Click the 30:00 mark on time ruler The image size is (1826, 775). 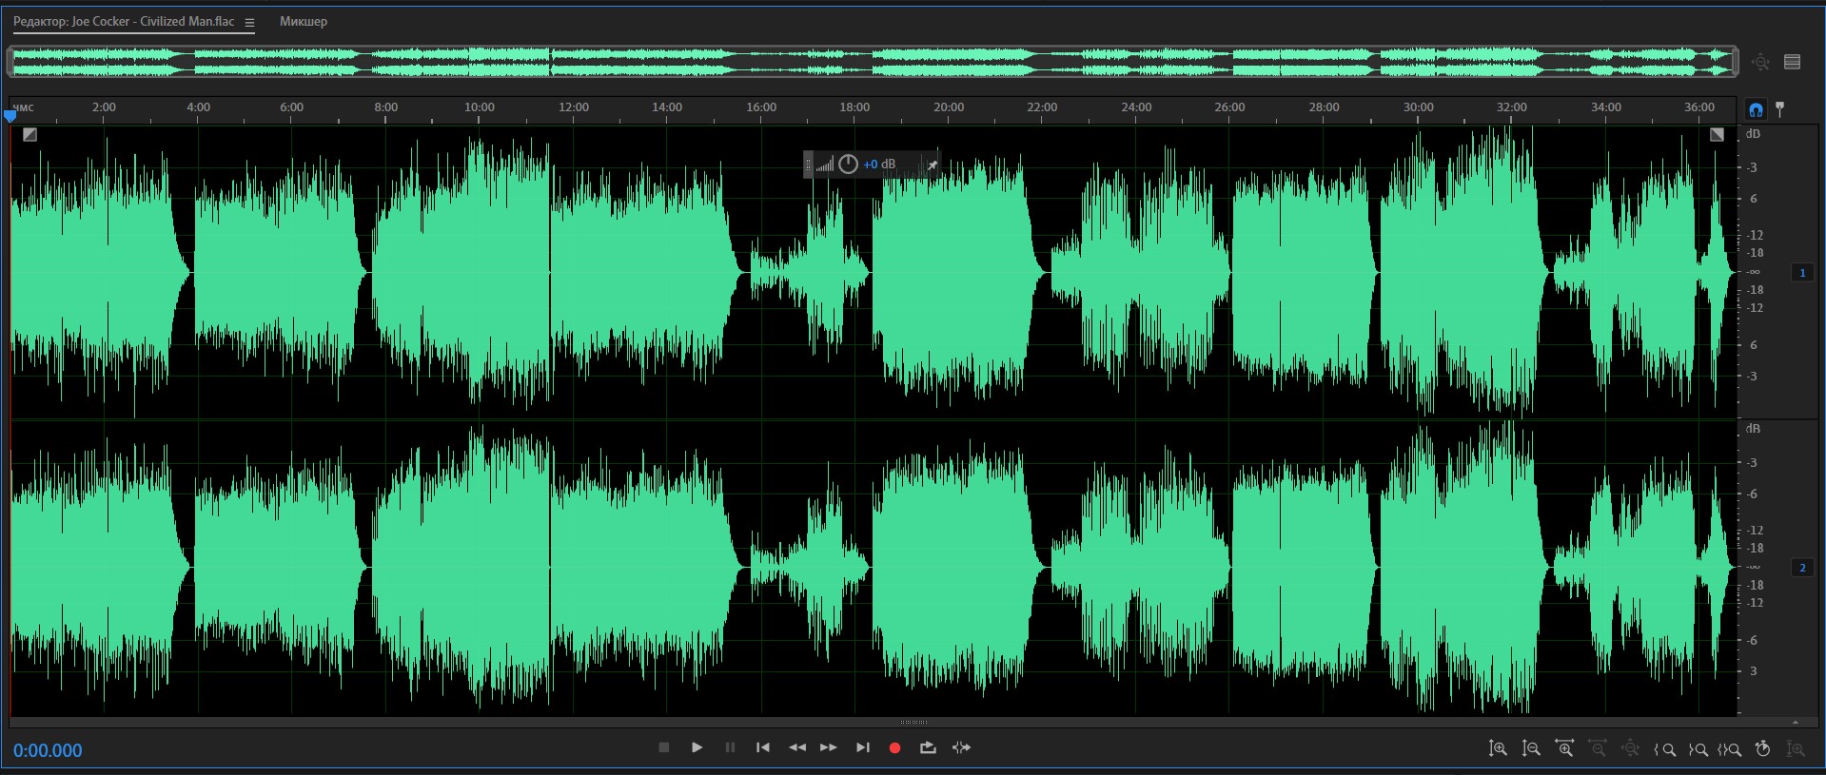coord(1418,107)
